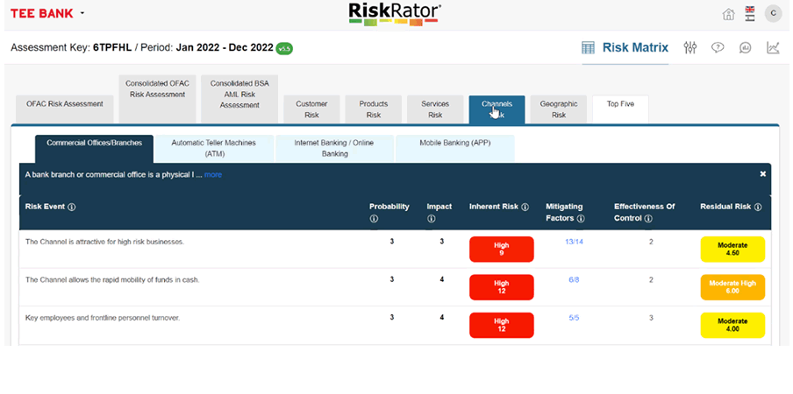Click Assessment Key 6TPFHL text

coord(112,48)
